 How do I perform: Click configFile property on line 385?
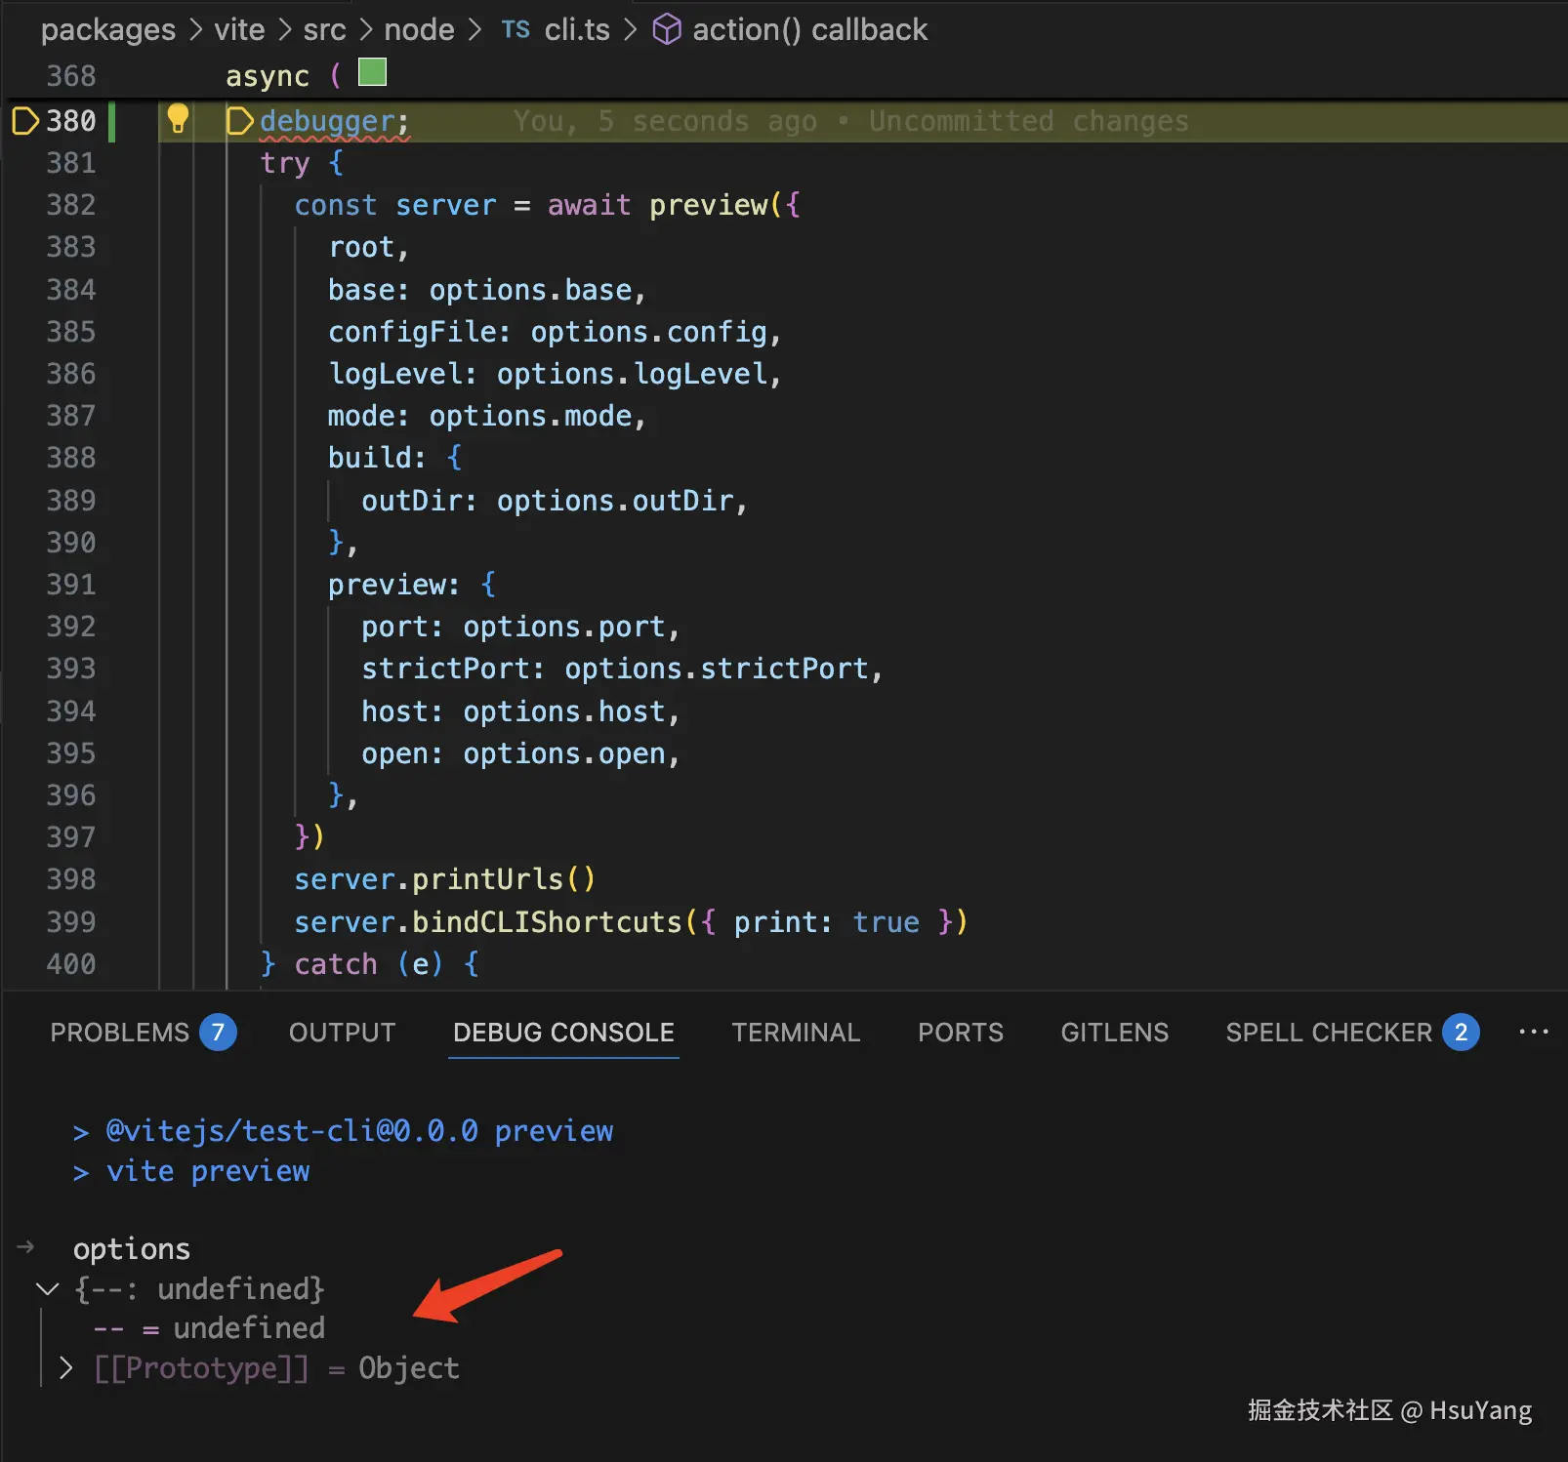(412, 332)
